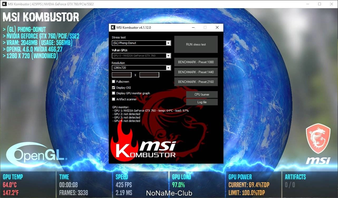Click the MSI KOMBUSTOR overlay heading
Image resolution: width=338 pixels, height=198 pixels.
tap(41, 17)
